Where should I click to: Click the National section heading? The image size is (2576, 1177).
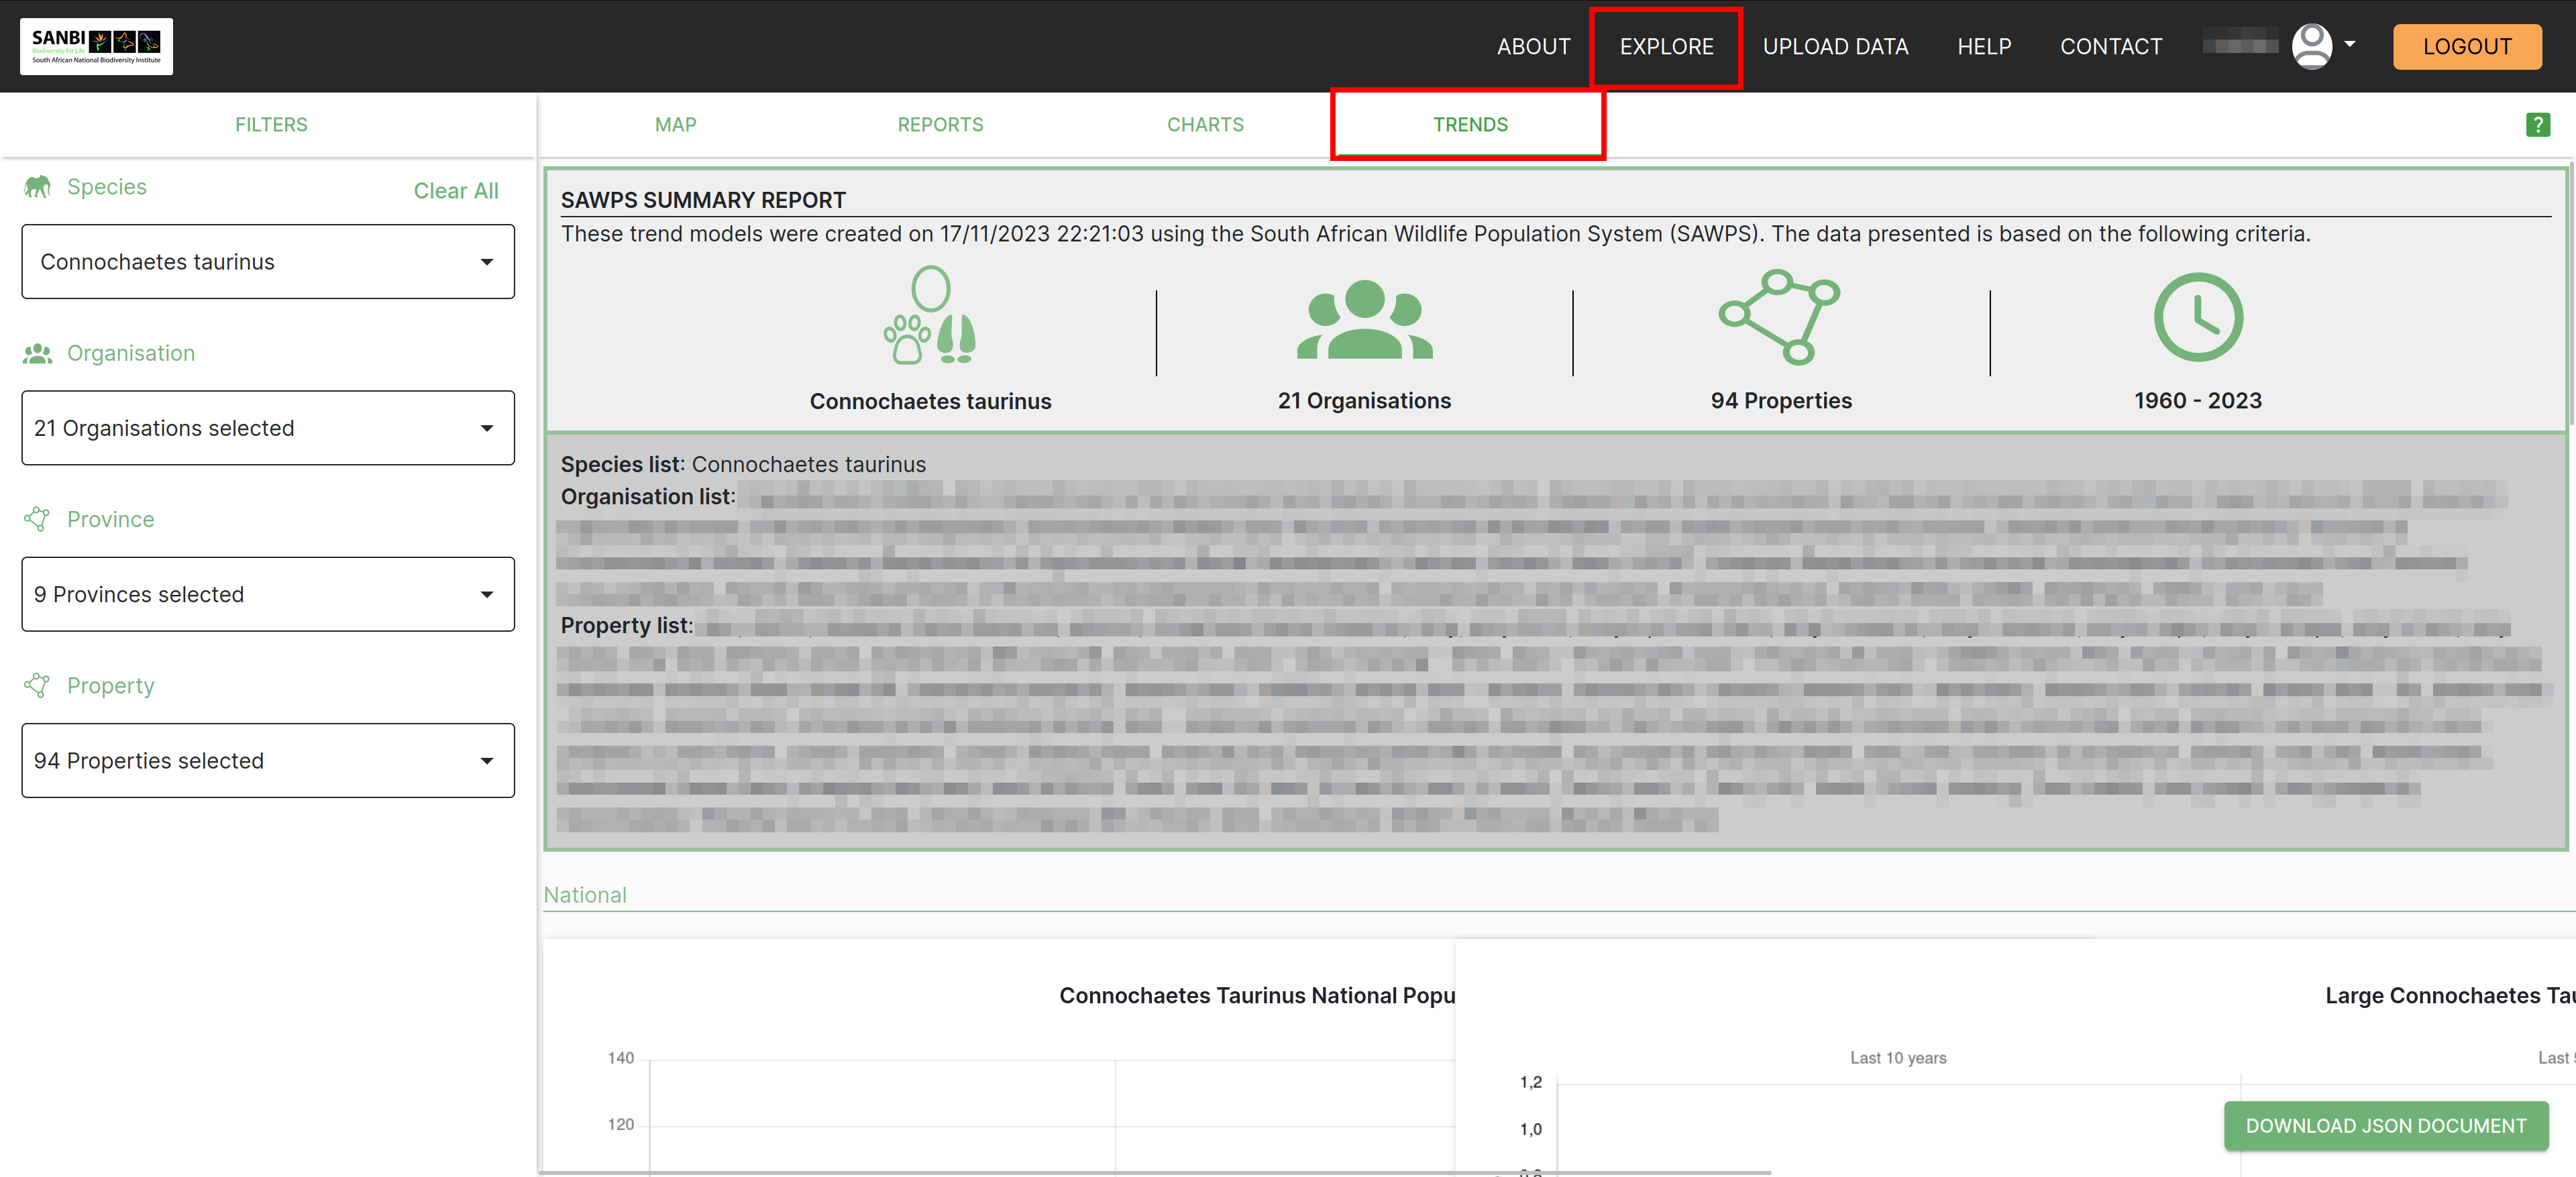tap(585, 895)
